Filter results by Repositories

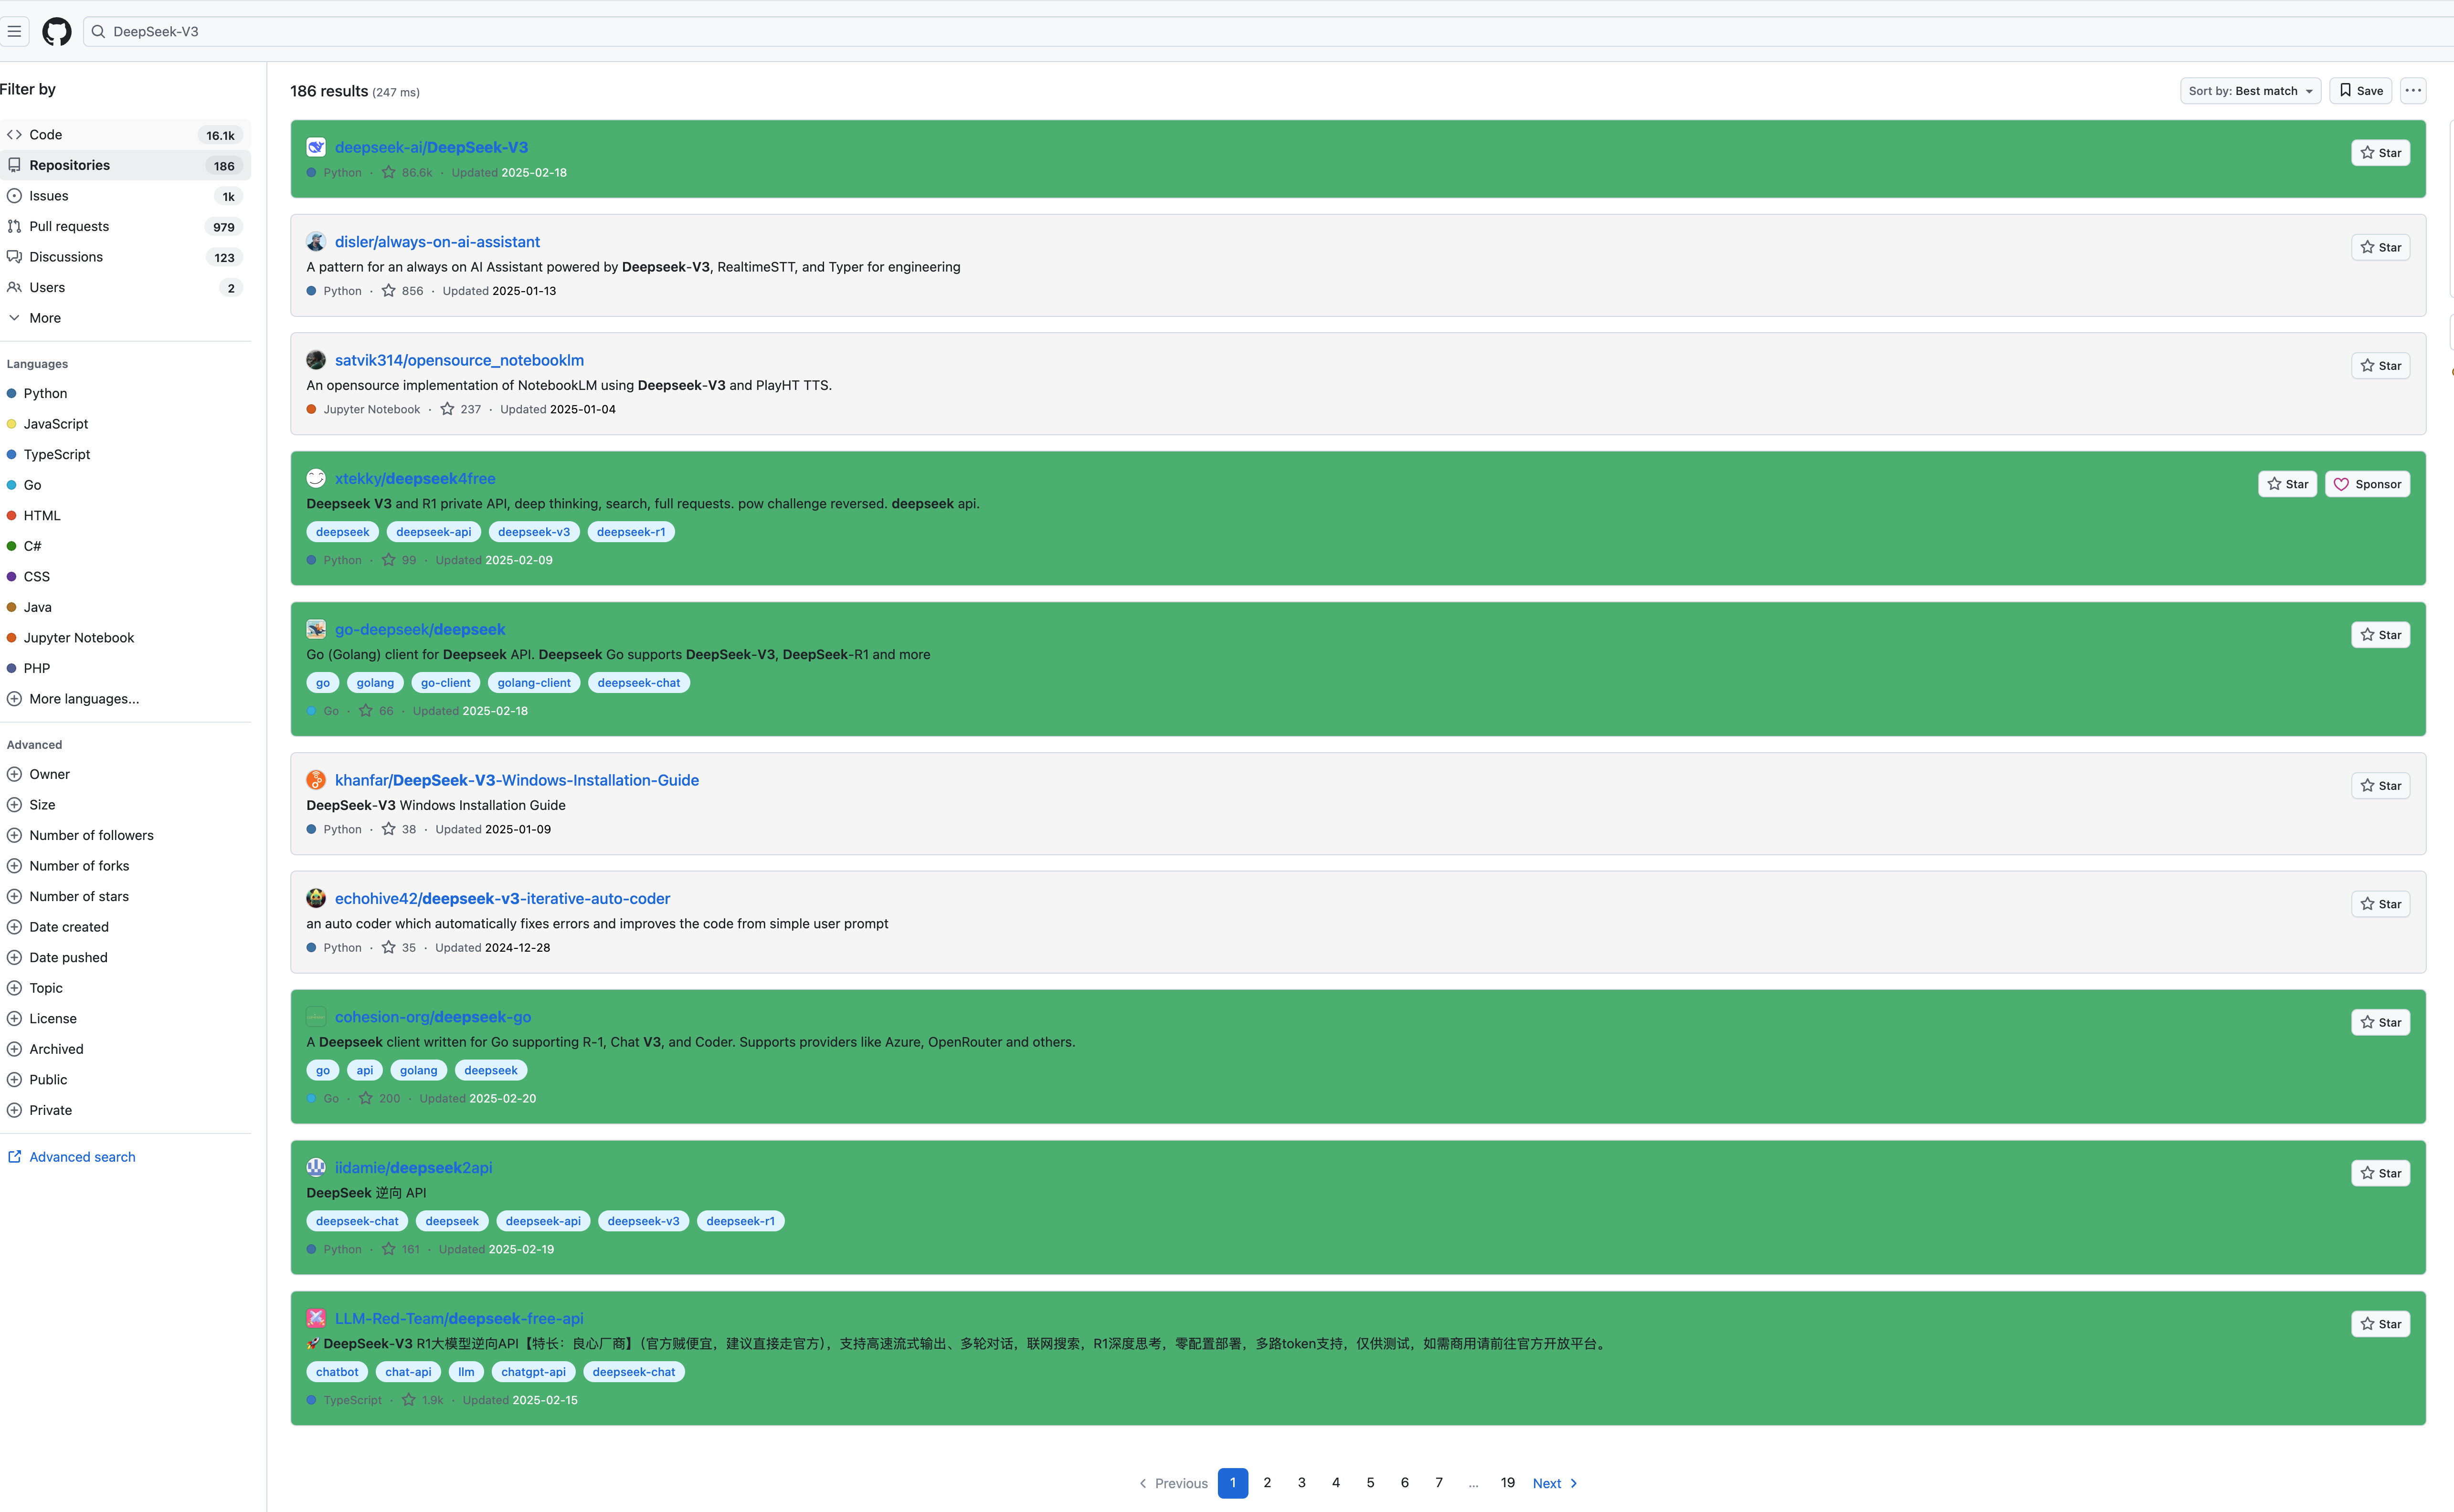click(x=124, y=165)
